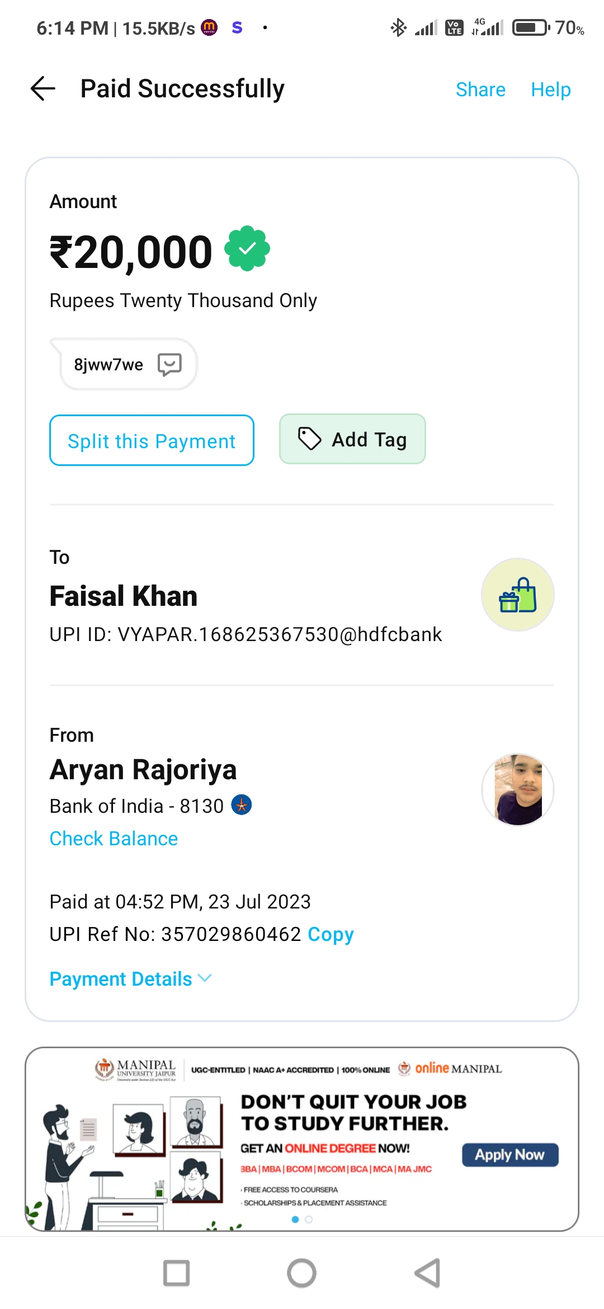Tap the second carousel dot on ad banner
The width and height of the screenshot is (604, 1309).
[x=309, y=1219]
